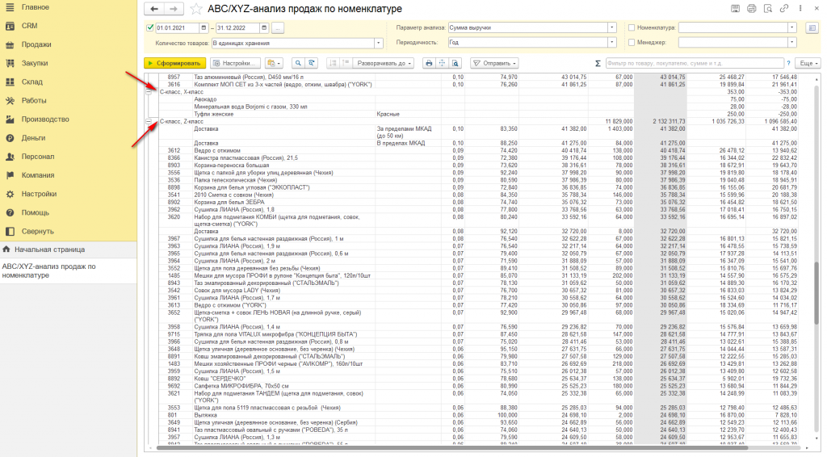
Task: Select the Туфли женские row
Action: pos(478,115)
